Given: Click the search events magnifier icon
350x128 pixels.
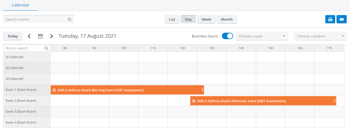Looking at the screenshot, I should click(x=69, y=20).
